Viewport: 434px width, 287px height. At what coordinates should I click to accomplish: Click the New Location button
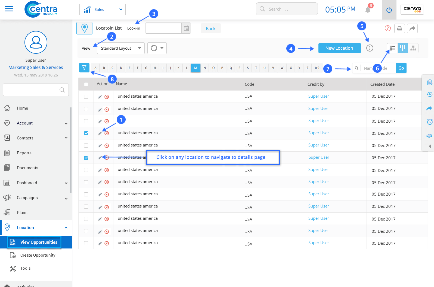pyautogui.click(x=339, y=48)
